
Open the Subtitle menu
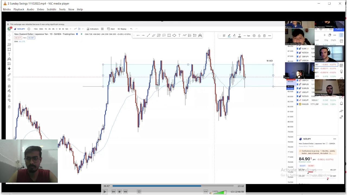click(52, 9)
